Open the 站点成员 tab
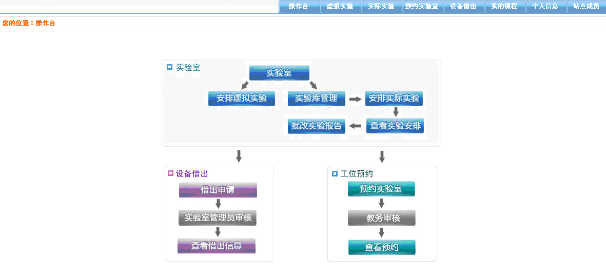 (x=586, y=7)
